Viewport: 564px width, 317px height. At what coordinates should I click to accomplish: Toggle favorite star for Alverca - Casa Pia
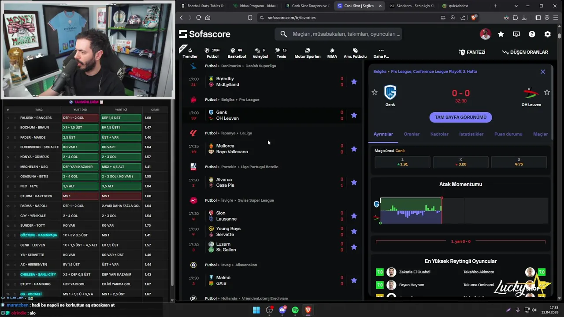point(354,182)
